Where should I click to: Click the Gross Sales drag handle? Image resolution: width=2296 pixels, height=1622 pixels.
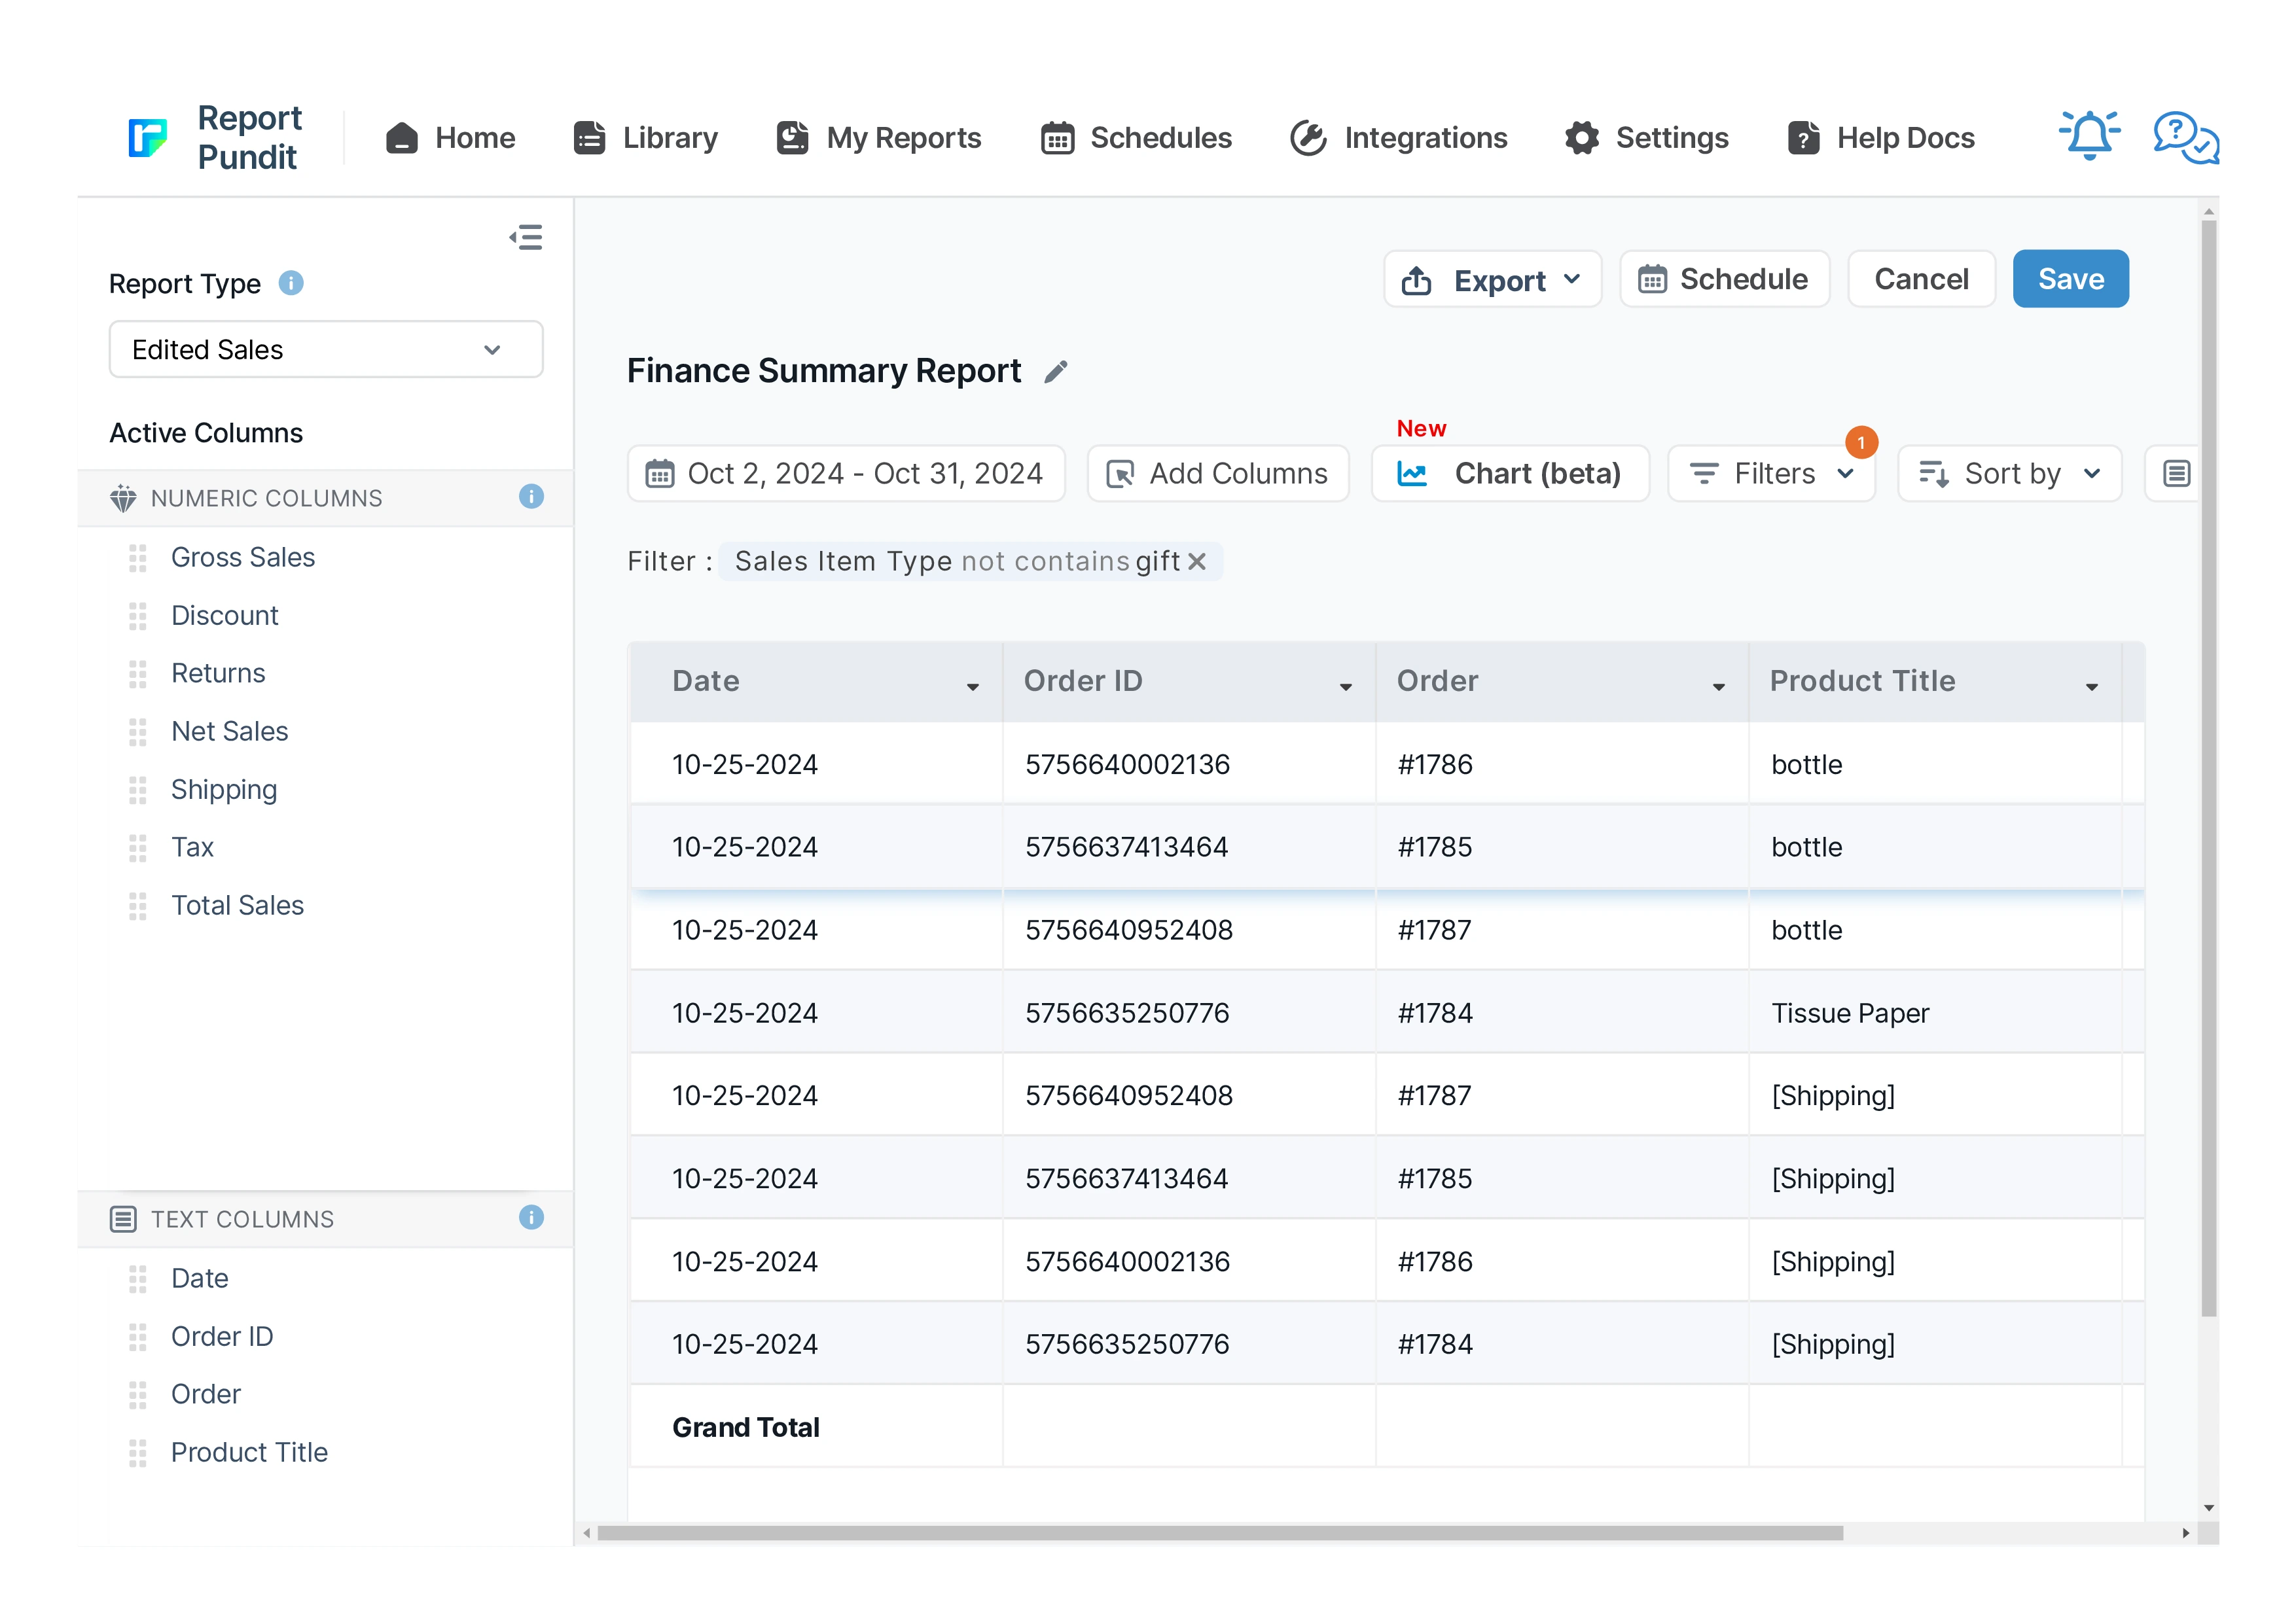tap(138, 557)
